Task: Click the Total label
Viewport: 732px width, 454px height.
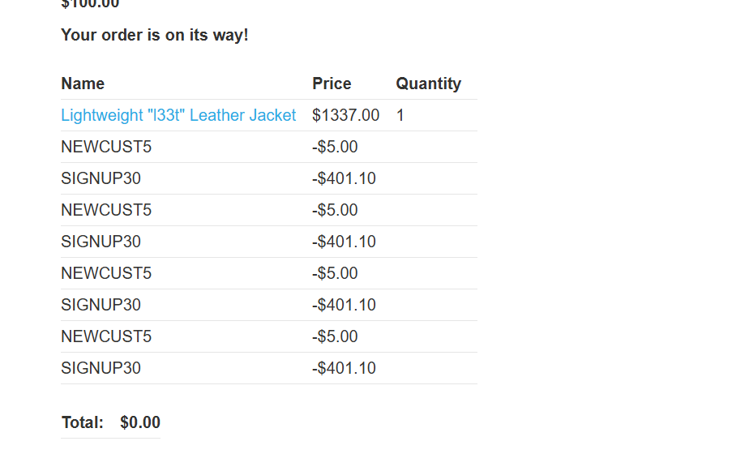Action: 83,422
